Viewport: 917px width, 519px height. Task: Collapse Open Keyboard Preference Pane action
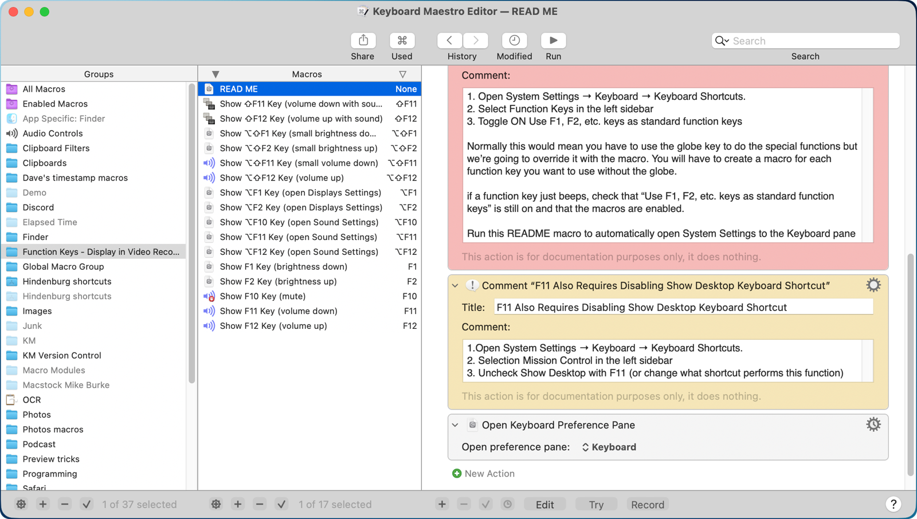pyautogui.click(x=455, y=425)
